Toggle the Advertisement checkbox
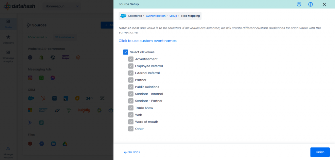This screenshot has width=335, height=161. (x=131, y=59)
